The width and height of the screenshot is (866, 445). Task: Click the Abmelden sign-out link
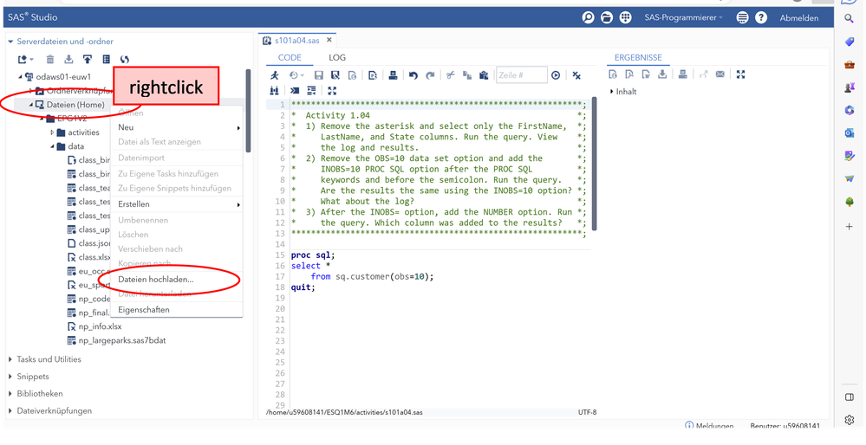coord(798,17)
